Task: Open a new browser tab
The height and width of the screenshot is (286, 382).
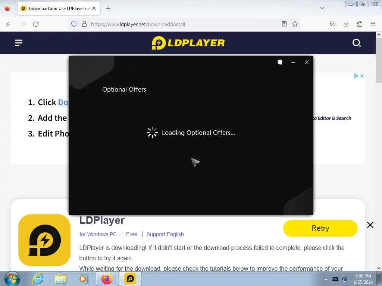Action: click(108, 9)
